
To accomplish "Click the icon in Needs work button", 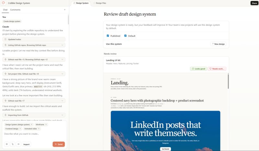I will tap(210, 69).
